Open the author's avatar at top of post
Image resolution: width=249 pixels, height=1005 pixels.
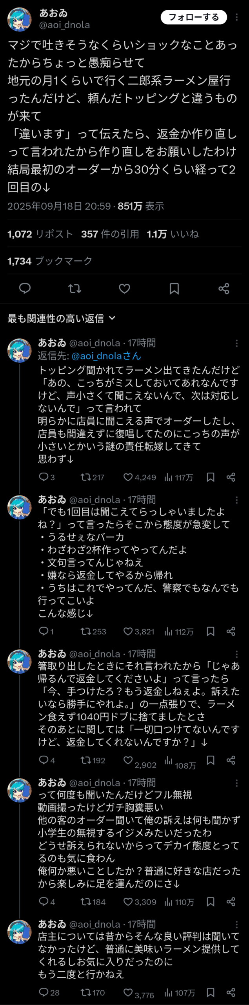19,19
